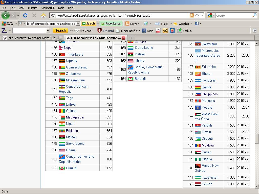Open the Zimbabwe country link

click(73, 74)
